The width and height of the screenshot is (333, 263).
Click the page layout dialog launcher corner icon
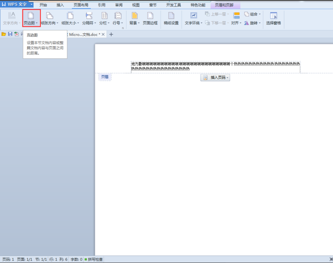pos(123,28)
